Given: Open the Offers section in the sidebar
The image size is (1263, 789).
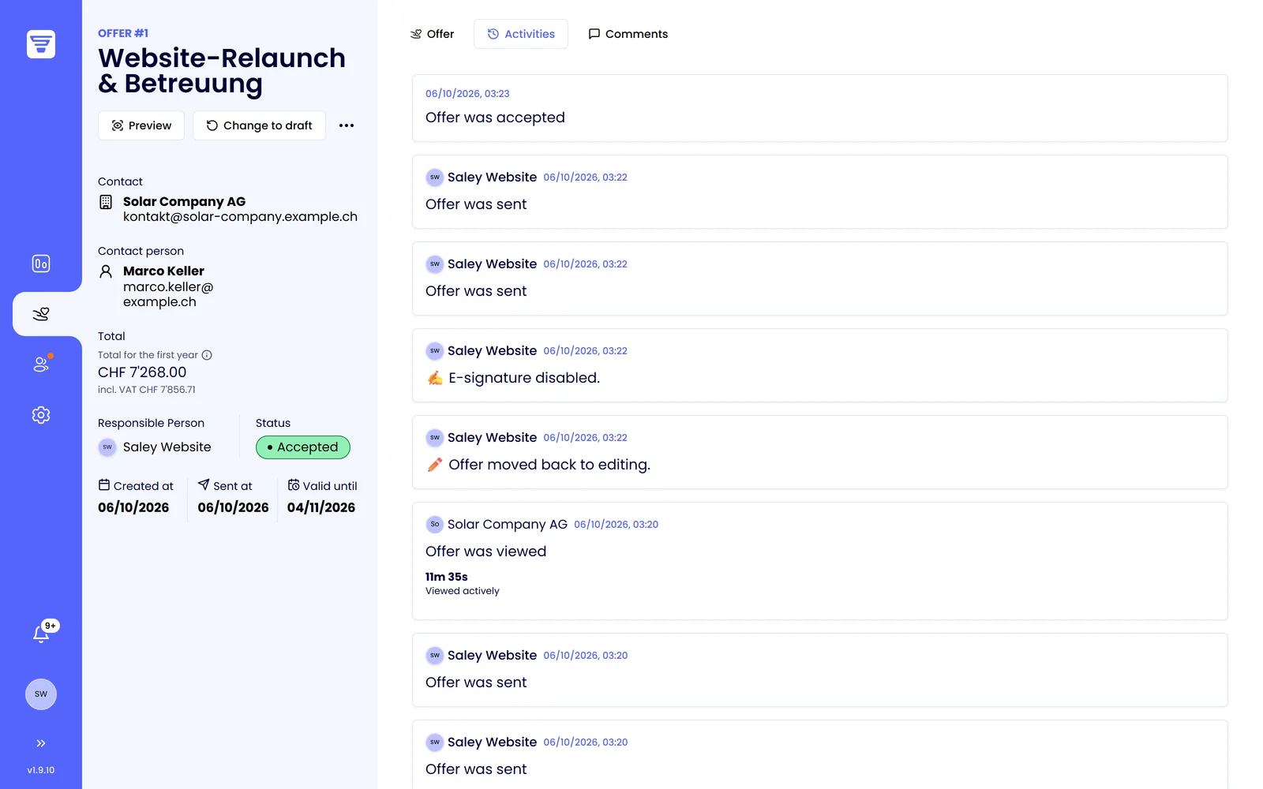Looking at the screenshot, I should pyautogui.click(x=41, y=314).
